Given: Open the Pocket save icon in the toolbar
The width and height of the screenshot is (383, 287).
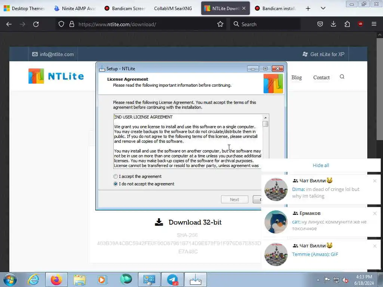Looking at the screenshot, I should pyautogui.click(x=320, y=24).
